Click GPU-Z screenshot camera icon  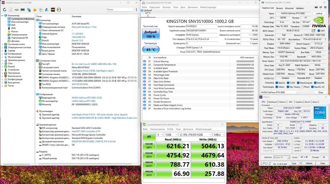(316, 7)
